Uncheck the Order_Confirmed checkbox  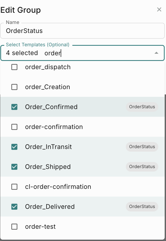(14, 107)
